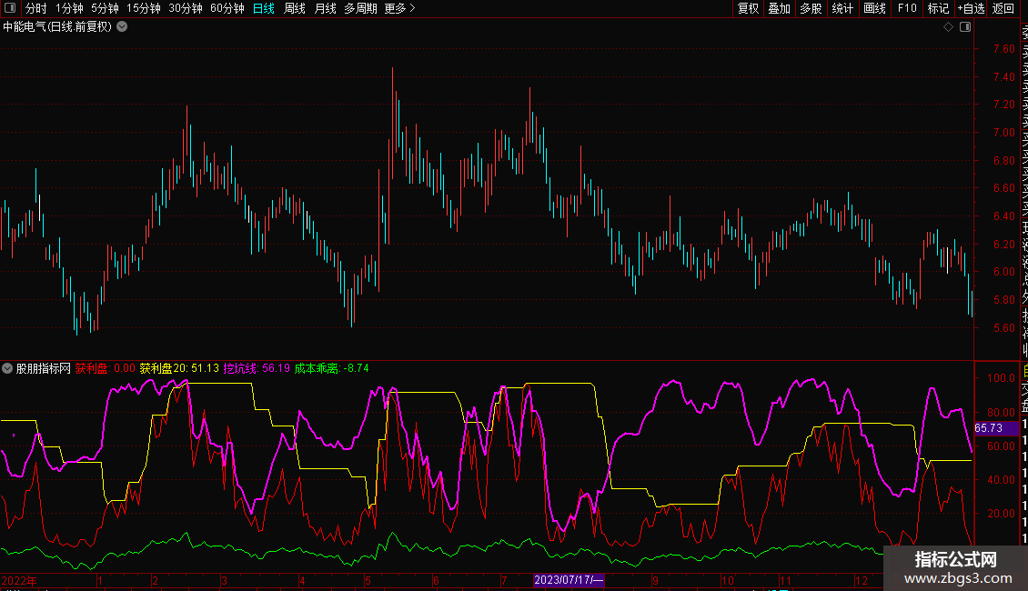This screenshot has height=591, width=1028.
Task: Switch to the 日线 daily period
Action: pyautogui.click(x=263, y=8)
